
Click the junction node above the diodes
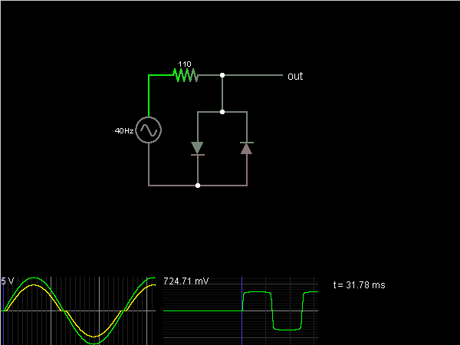click(222, 112)
